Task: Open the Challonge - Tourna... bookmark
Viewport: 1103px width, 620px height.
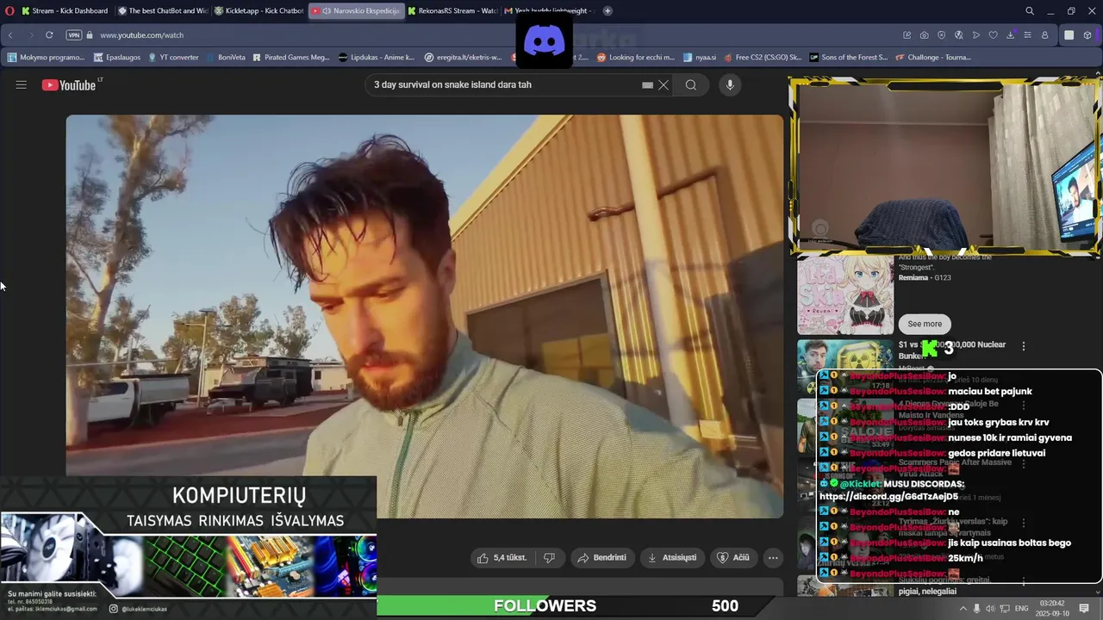Action: (935, 58)
